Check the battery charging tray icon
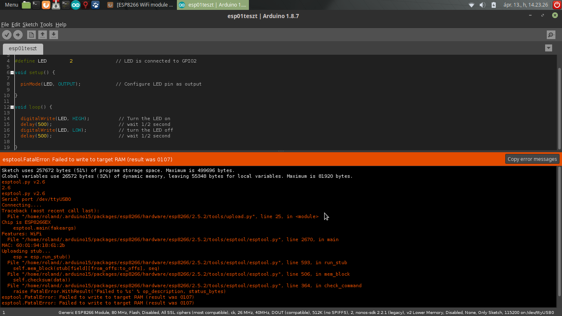Screen dimensions: 562x316 pyautogui.click(x=493, y=5)
